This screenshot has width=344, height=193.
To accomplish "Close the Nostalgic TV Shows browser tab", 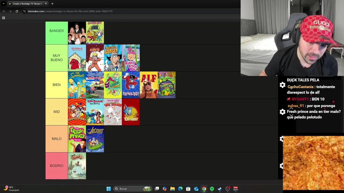I will 46,3.
